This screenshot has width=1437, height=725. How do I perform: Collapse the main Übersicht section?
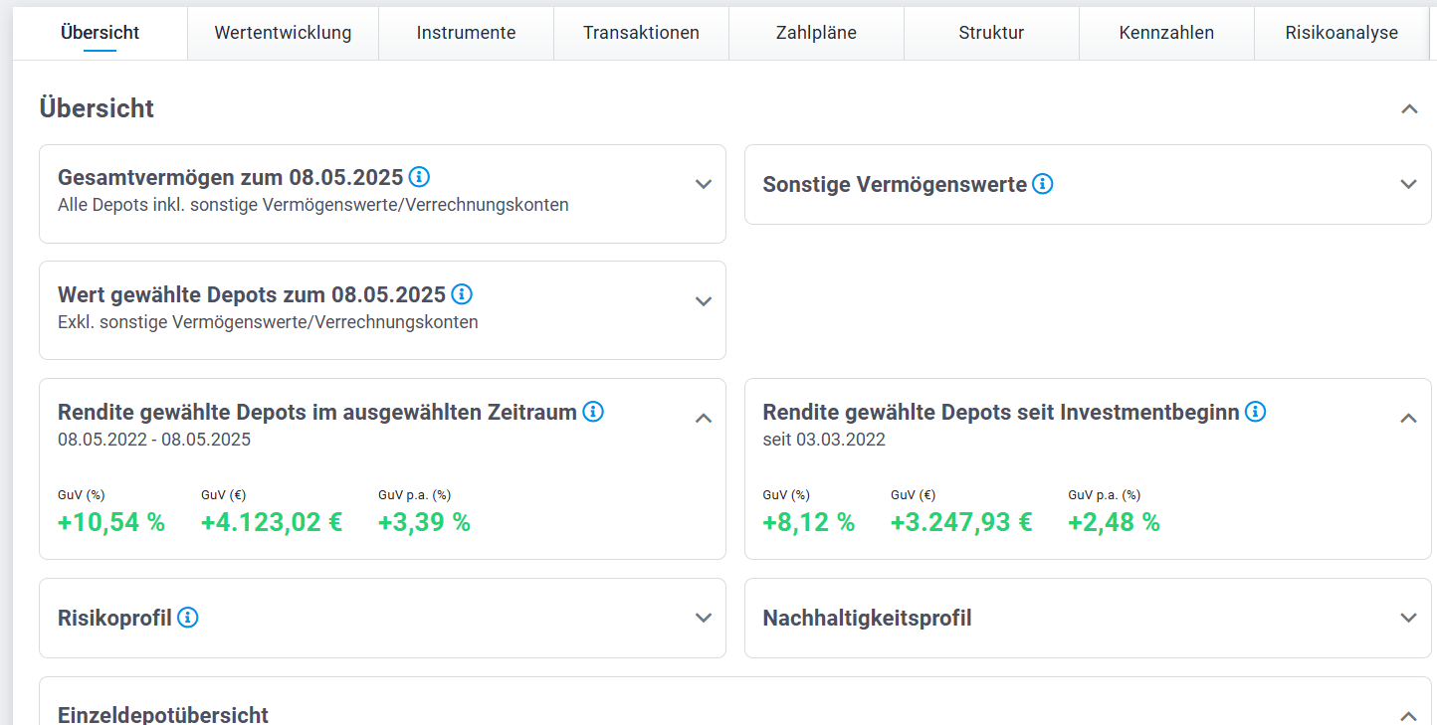click(1409, 108)
